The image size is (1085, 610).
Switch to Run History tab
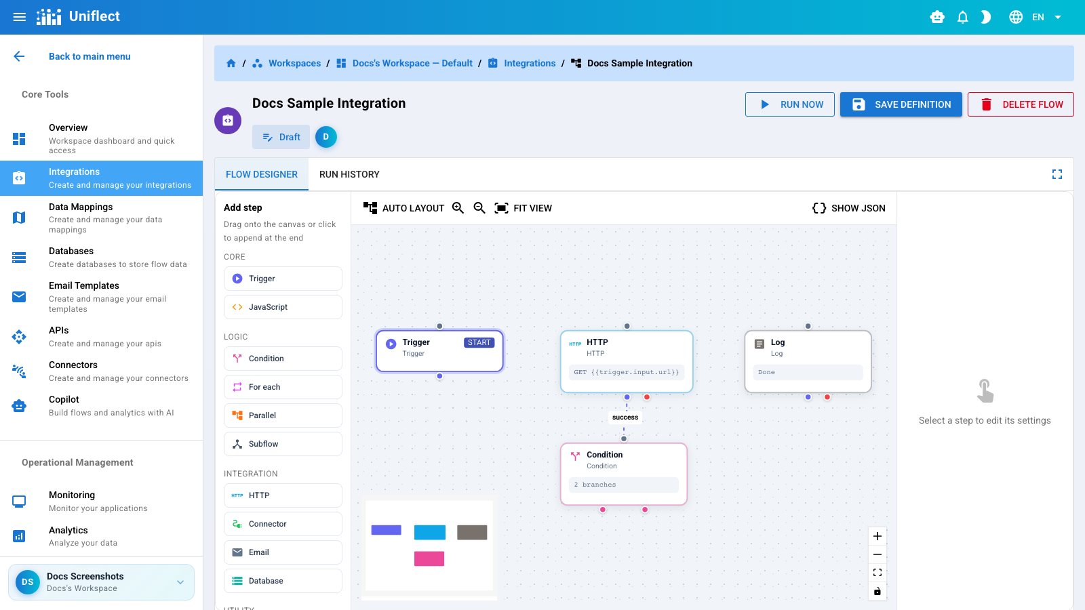(349, 174)
